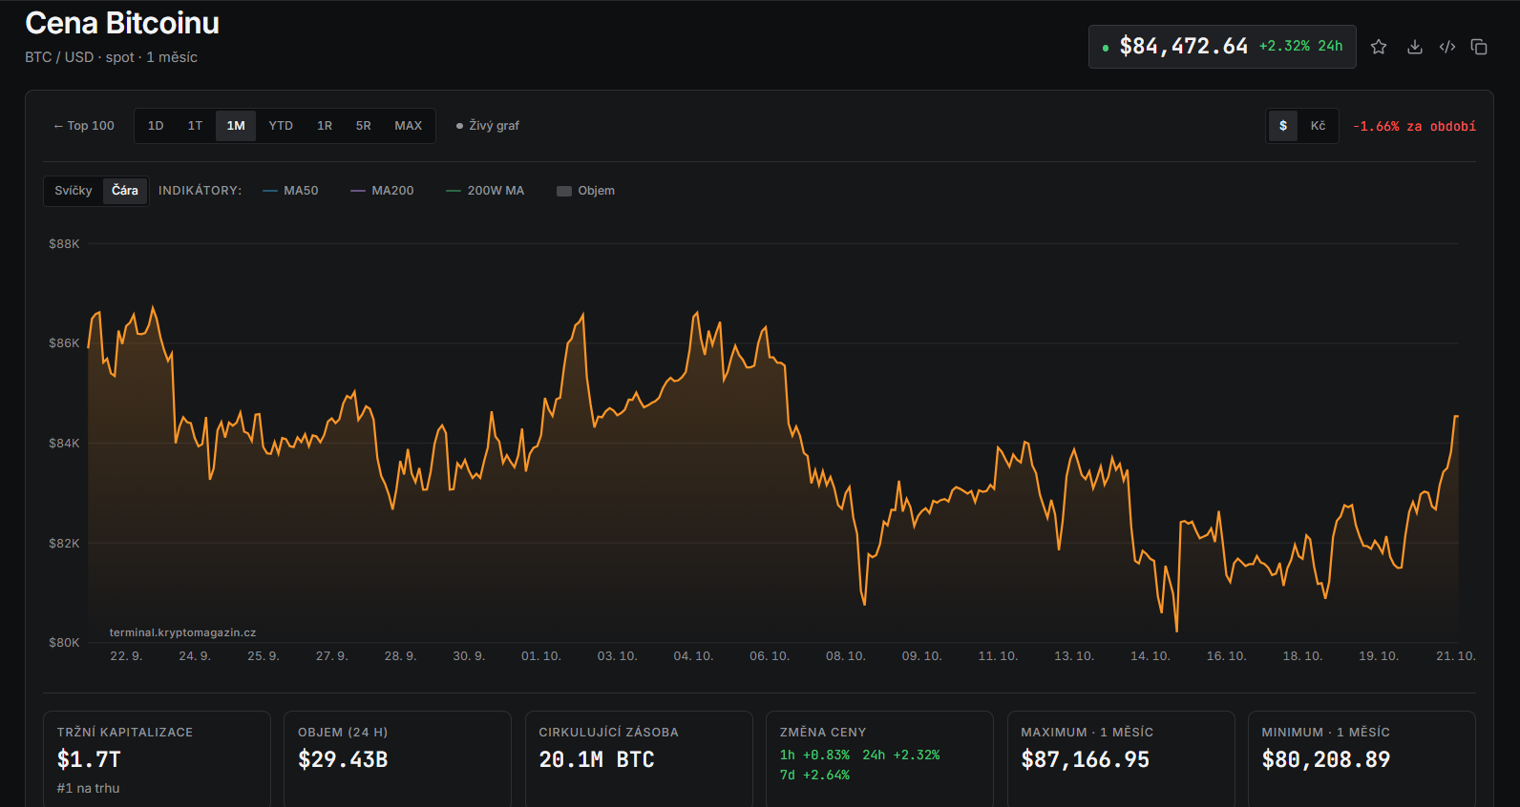The image size is (1520, 807).
Task: Click the 21. 10. date label on axis
Action: click(x=1456, y=656)
